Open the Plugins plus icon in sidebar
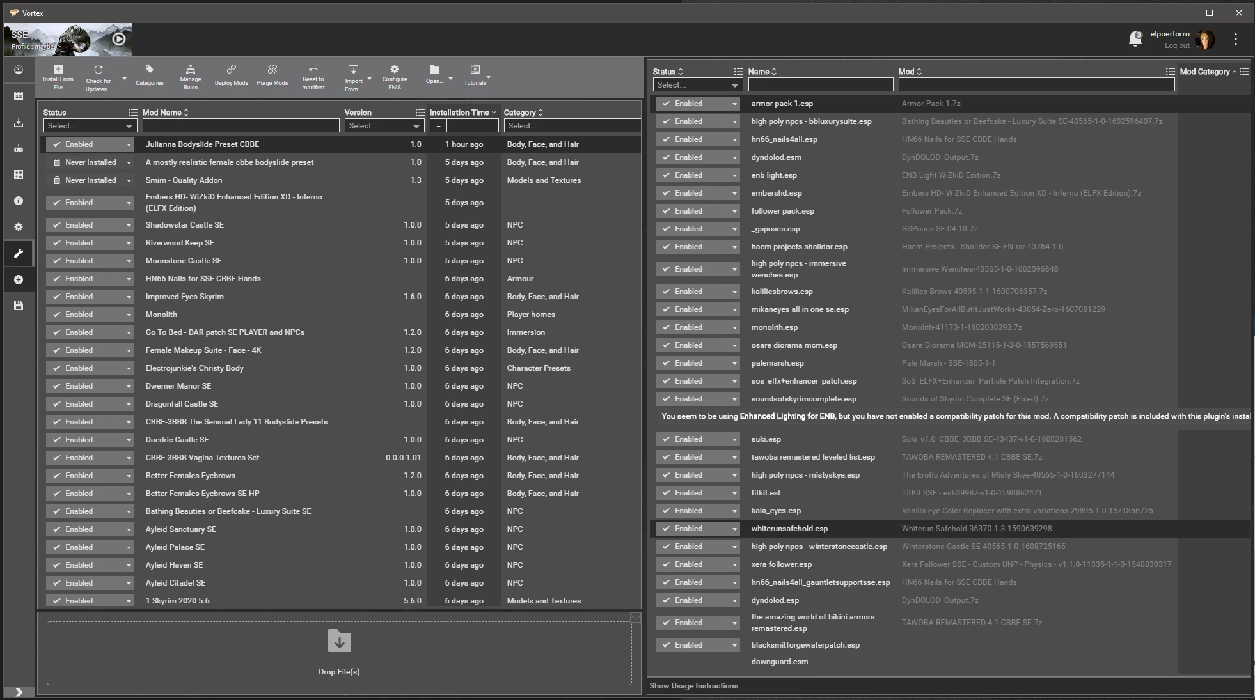This screenshot has width=1255, height=700. [x=19, y=279]
